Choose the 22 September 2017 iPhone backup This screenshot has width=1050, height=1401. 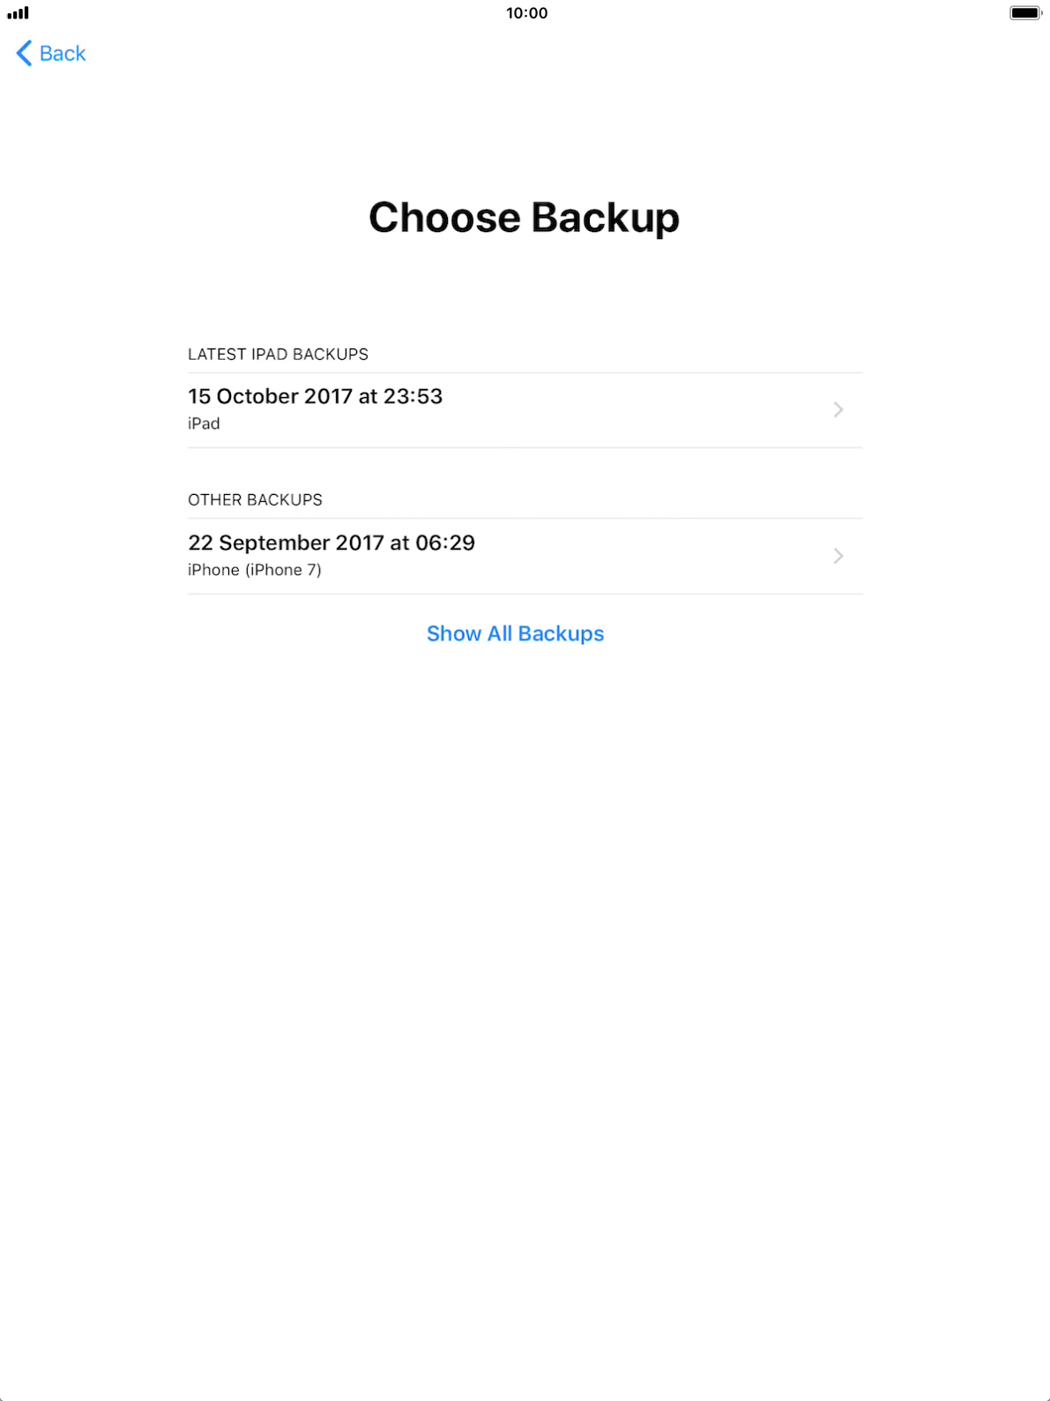click(x=525, y=556)
